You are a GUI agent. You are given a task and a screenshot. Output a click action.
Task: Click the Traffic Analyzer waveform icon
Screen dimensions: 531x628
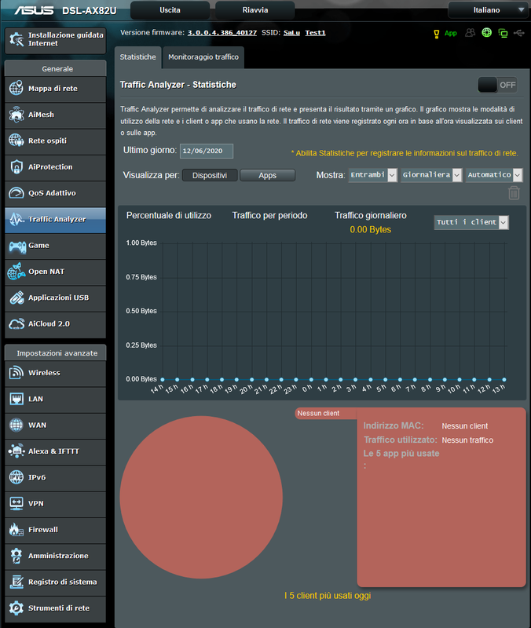coord(16,219)
